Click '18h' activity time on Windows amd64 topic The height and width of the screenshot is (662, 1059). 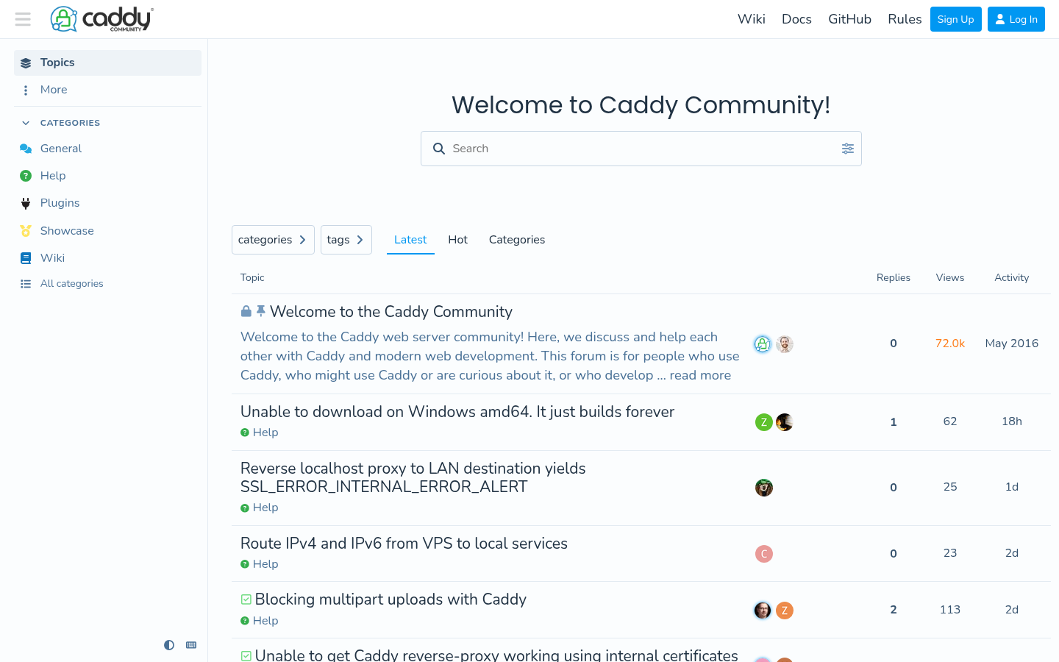[x=1012, y=421]
